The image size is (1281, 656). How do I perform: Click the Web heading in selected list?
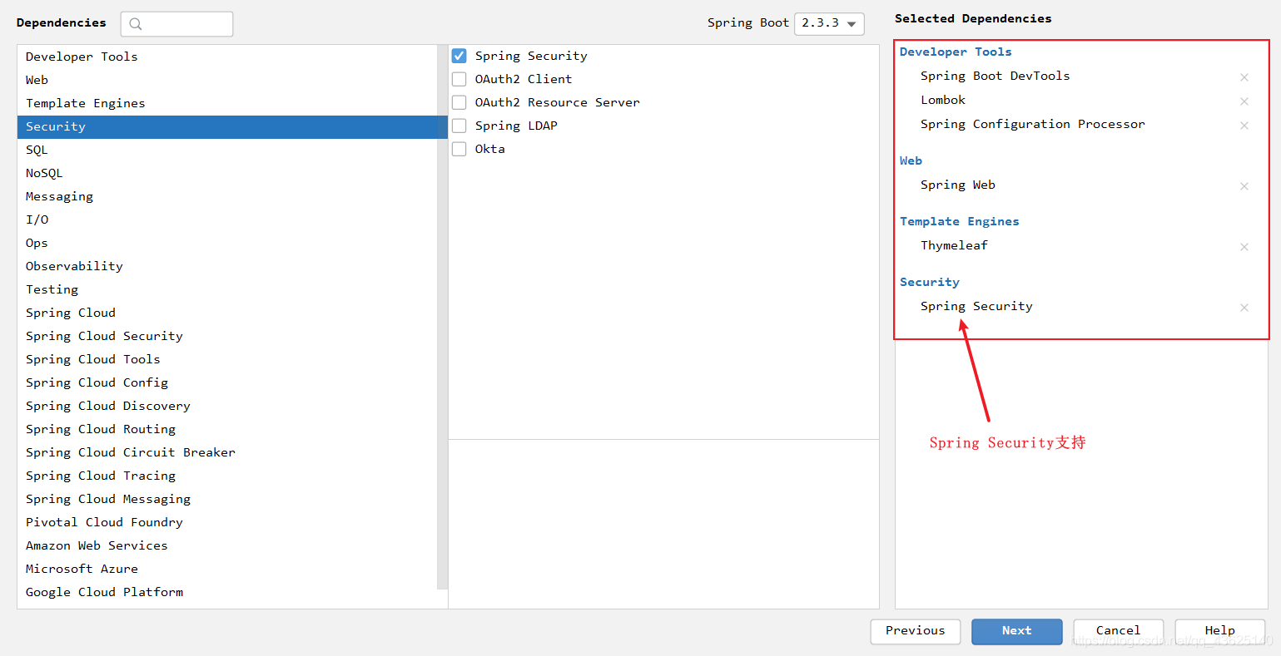(x=911, y=160)
